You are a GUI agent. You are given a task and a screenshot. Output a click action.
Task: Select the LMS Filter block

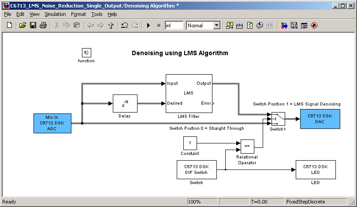point(189,93)
